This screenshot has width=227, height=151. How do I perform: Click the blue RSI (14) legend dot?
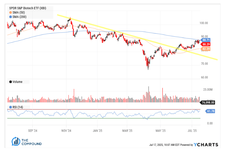(10, 107)
